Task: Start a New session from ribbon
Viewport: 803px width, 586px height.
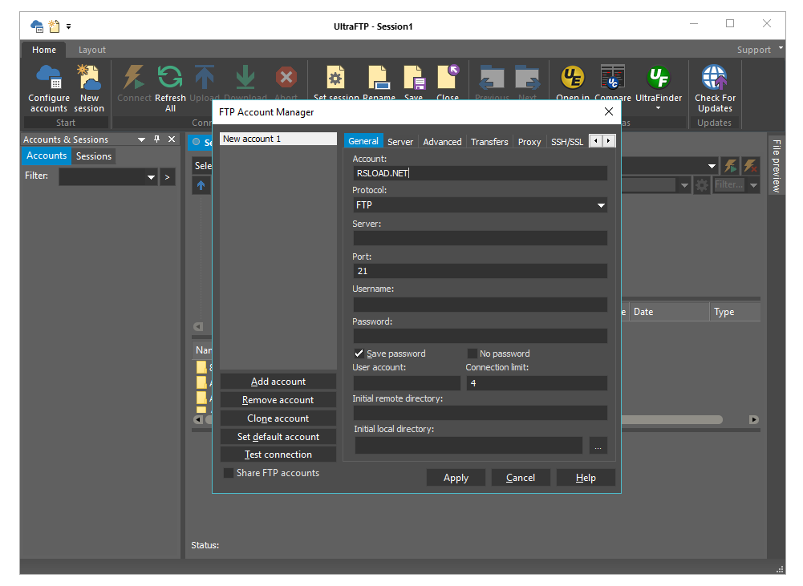Action: [x=89, y=88]
